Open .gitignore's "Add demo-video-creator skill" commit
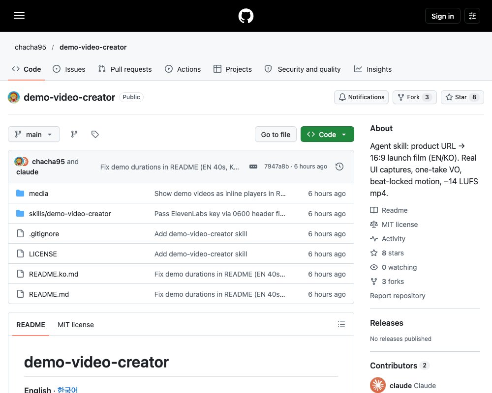Viewport: 492px width, 393px height. tap(201, 234)
